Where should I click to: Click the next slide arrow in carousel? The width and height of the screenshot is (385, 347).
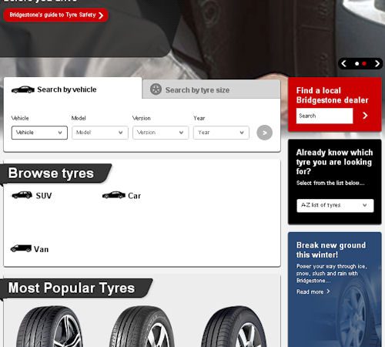coord(377,64)
